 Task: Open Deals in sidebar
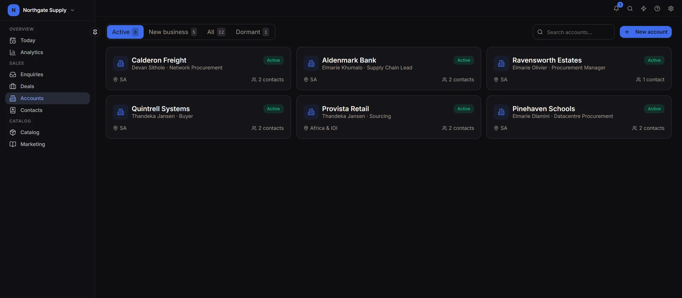click(48, 87)
